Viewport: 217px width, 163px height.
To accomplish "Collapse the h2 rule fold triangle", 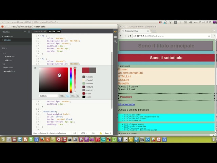I will coord(40,59).
